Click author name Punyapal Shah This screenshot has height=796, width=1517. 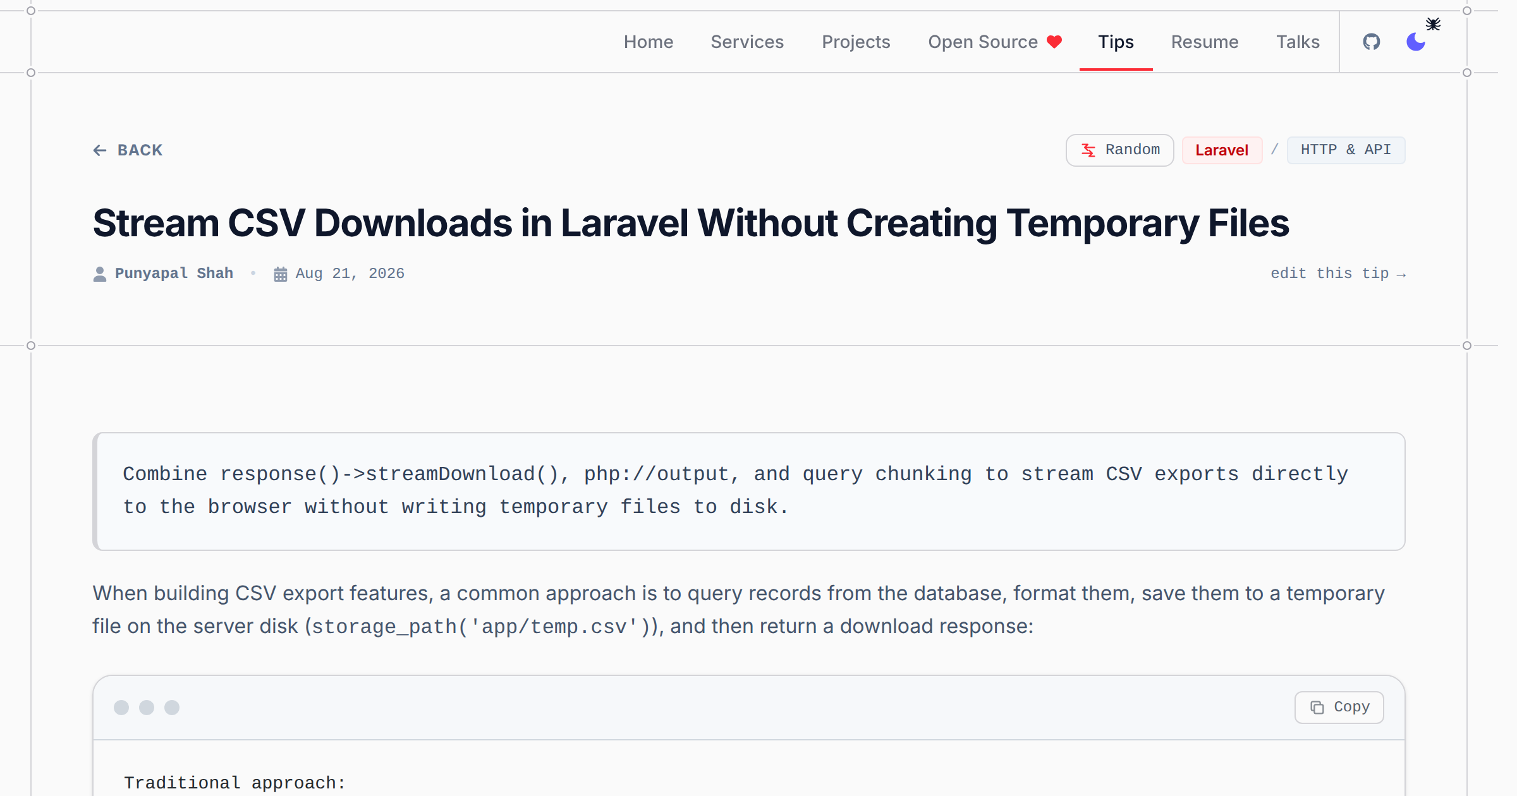pos(174,274)
